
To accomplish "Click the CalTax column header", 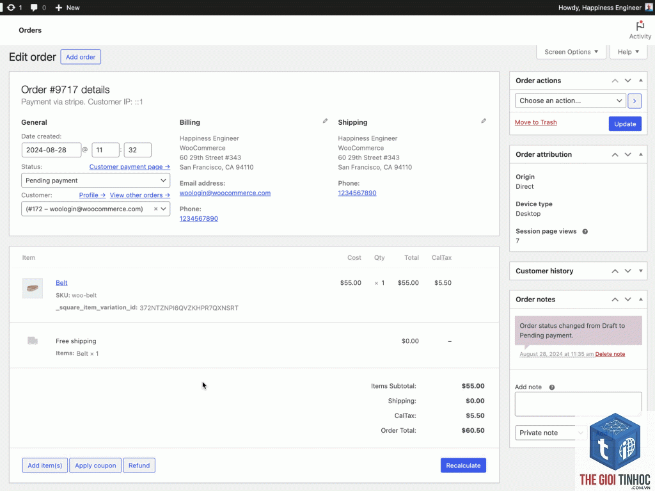I will coord(441,257).
